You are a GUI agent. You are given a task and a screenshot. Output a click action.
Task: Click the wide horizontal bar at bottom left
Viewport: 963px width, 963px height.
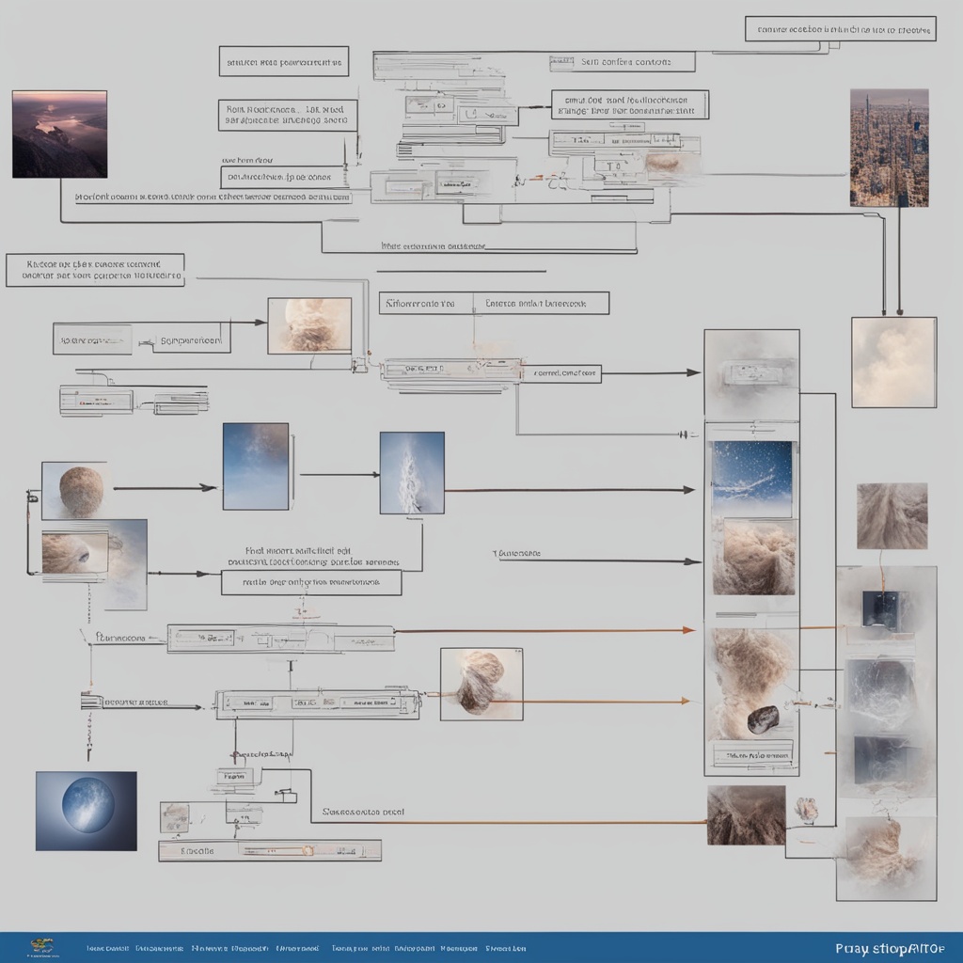tap(270, 850)
